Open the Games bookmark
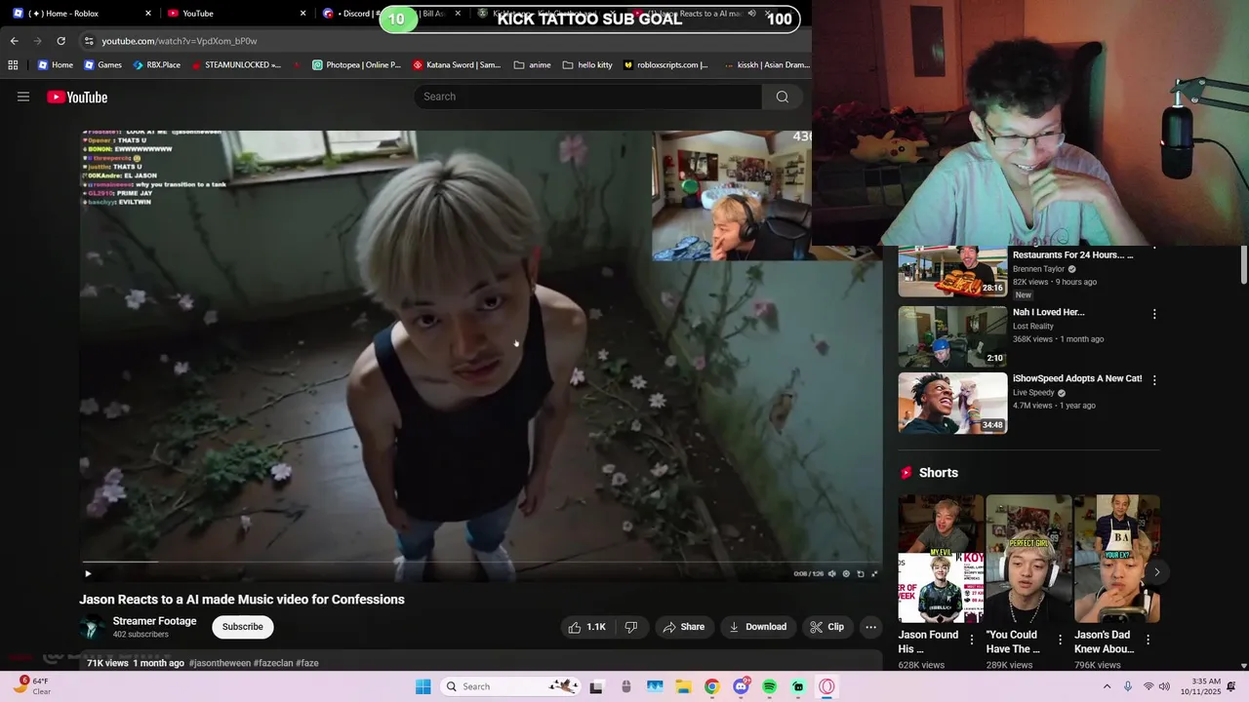 pyautogui.click(x=102, y=65)
